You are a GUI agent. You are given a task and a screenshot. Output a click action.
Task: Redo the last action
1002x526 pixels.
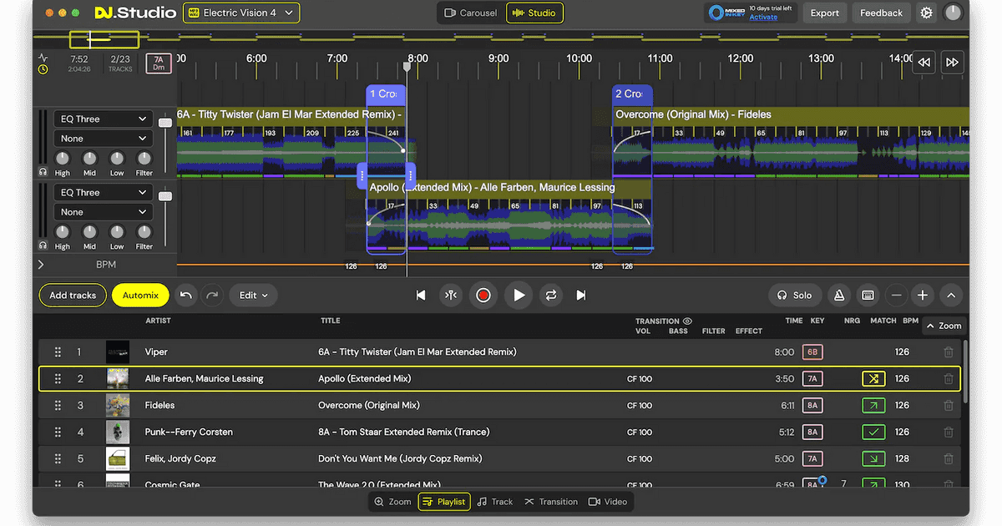pos(212,295)
